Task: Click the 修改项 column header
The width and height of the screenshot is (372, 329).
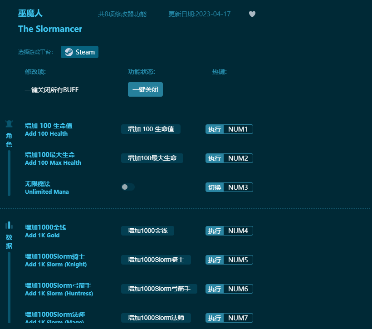Action: click(x=35, y=72)
